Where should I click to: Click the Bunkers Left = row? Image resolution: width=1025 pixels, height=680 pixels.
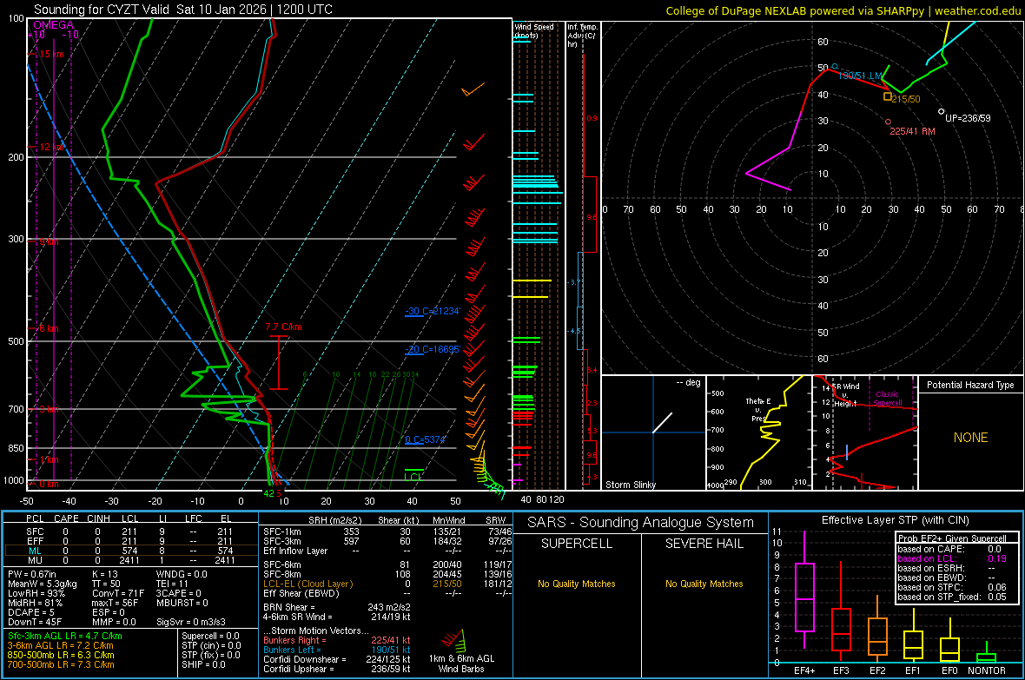(337, 650)
